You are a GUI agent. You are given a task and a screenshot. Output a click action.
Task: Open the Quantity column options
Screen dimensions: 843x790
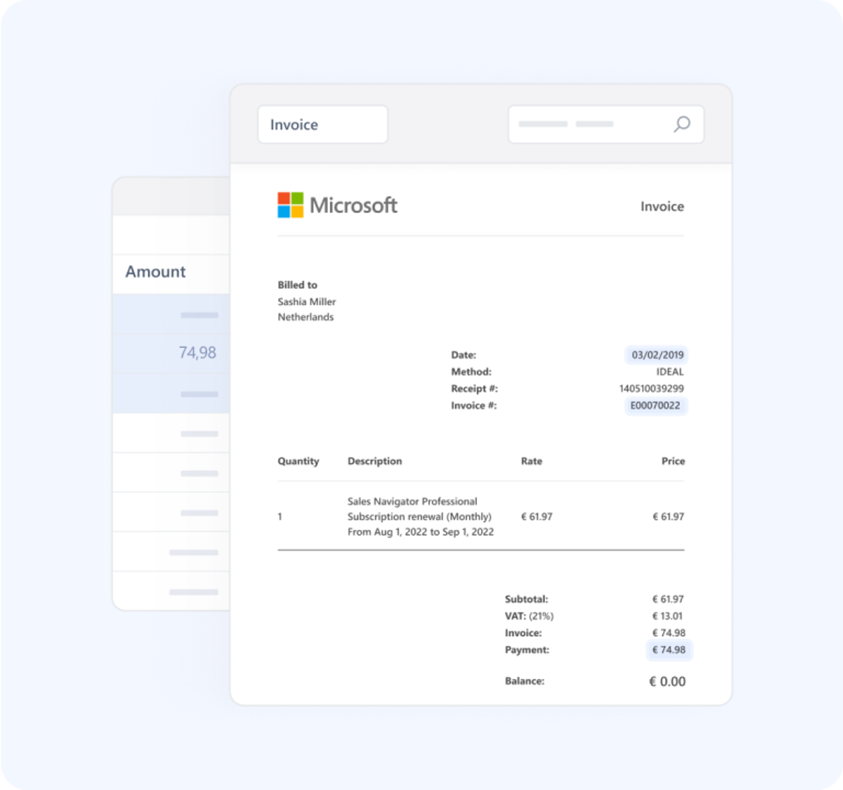(299, 461)
